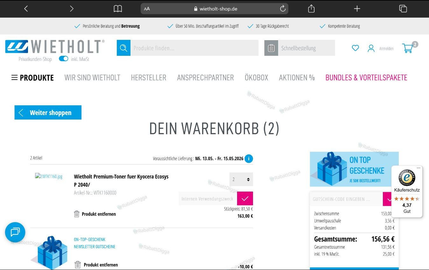
Task: Click the magnifier search button
Action: (123, 48)
